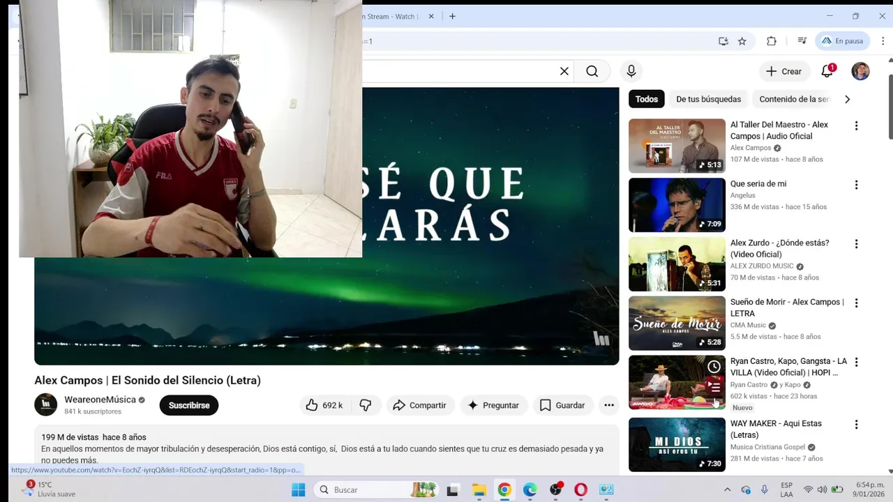The image size is (893, 502).
Task: Select the De tus búsquedas chip
Action: [x=708, y=99]
